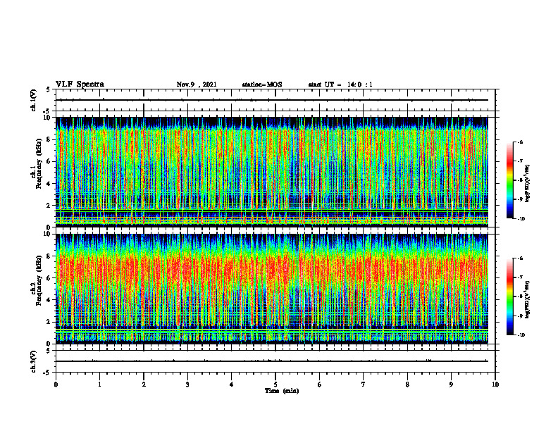Click time axis tick label "7"
This screenshot has height=431, width=558.
(364, 385)
